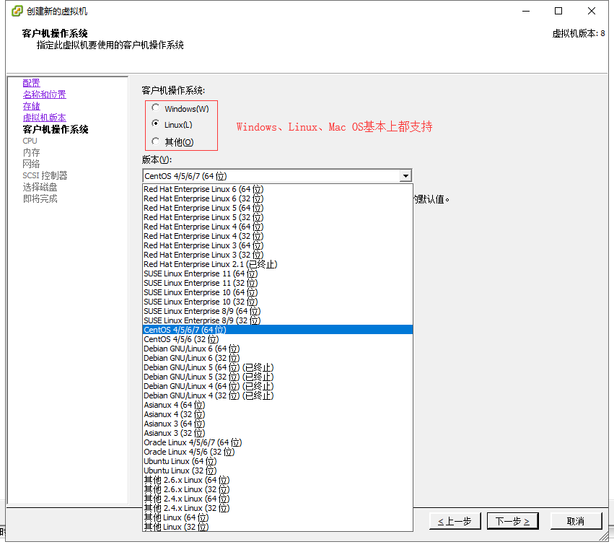Open the 名称和位置 step link
The width and height of the screenshot is (614, 547).
coord(44,95)
